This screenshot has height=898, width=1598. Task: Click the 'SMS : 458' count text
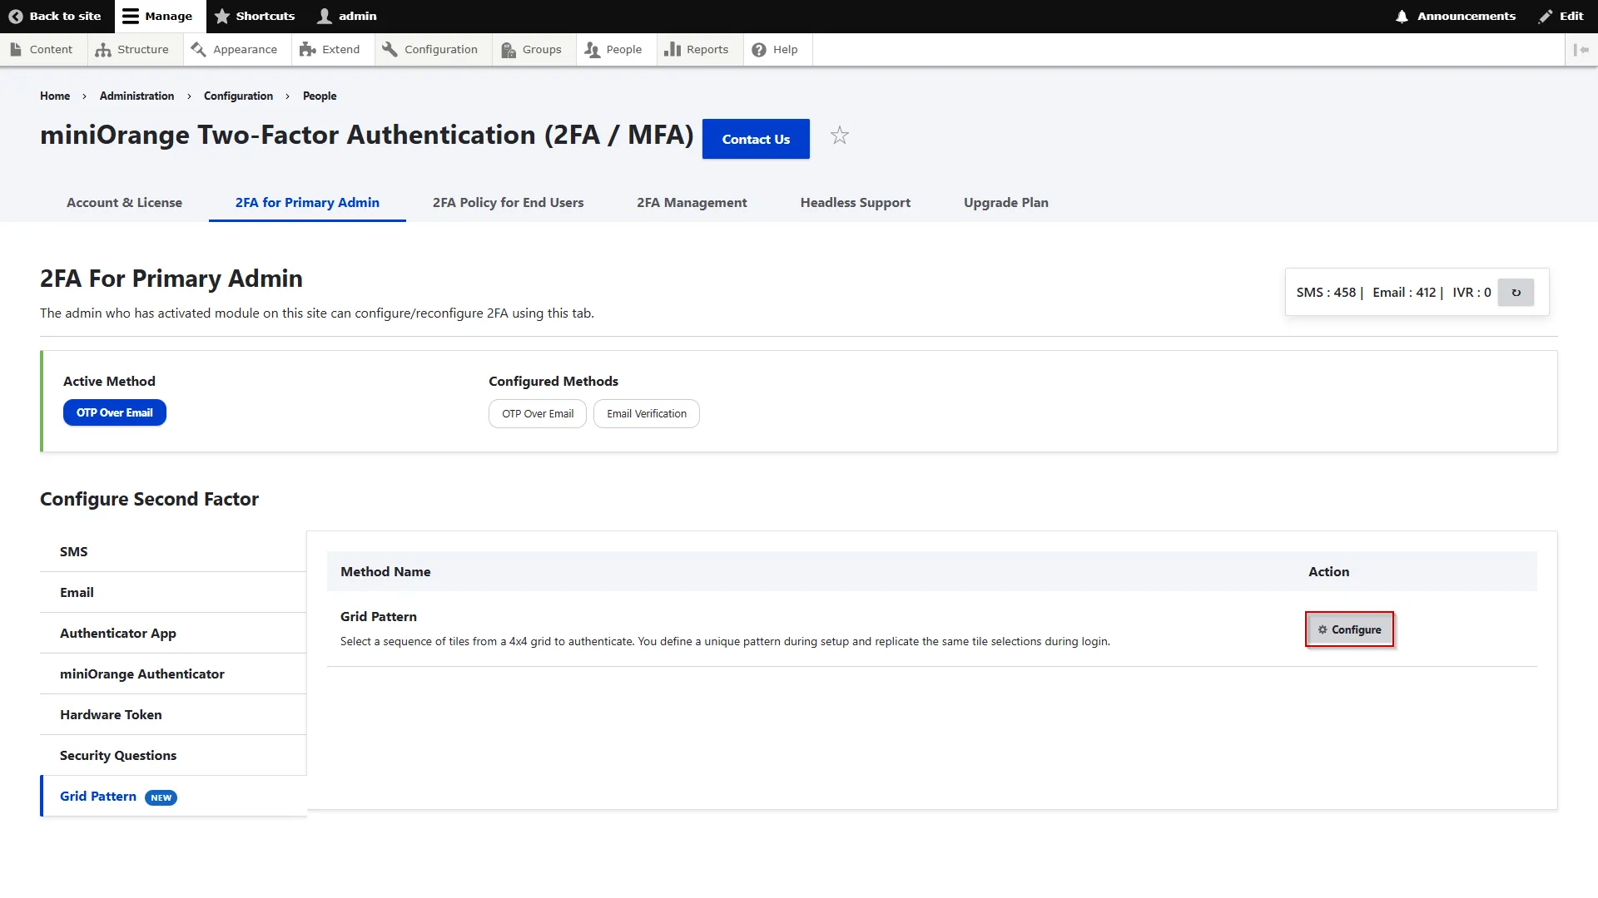click(x=1326, y=293)
